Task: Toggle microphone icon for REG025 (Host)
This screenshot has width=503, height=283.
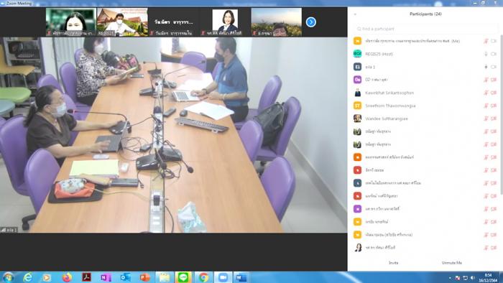Action: tap(486, 54)
